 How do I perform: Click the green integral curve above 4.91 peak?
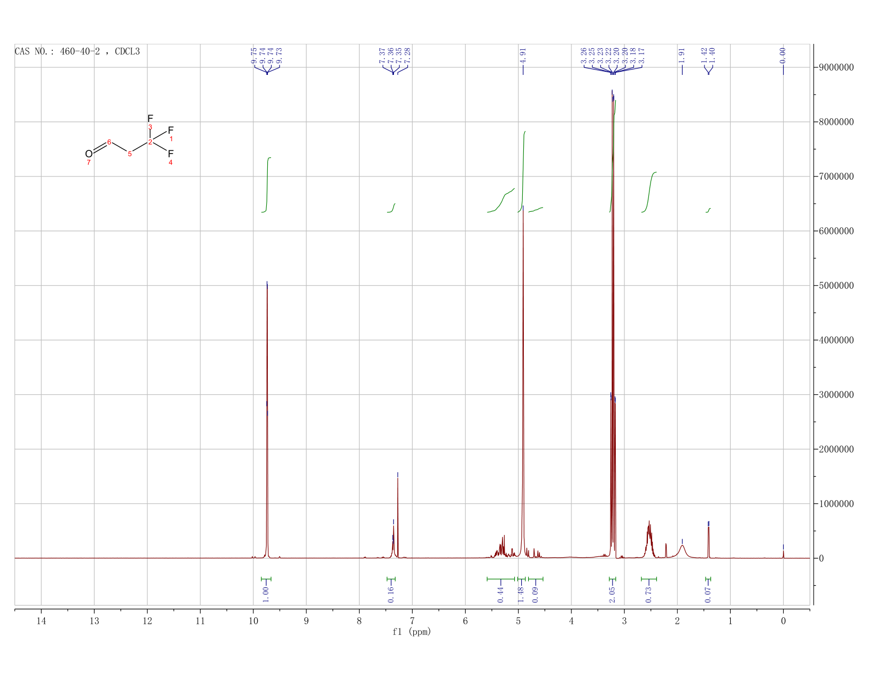[x=522, y=171]
